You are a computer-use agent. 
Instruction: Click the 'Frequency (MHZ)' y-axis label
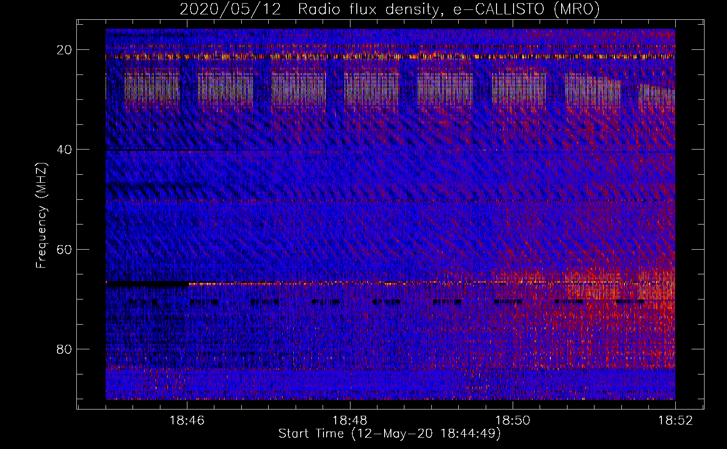tap(41, 215)
